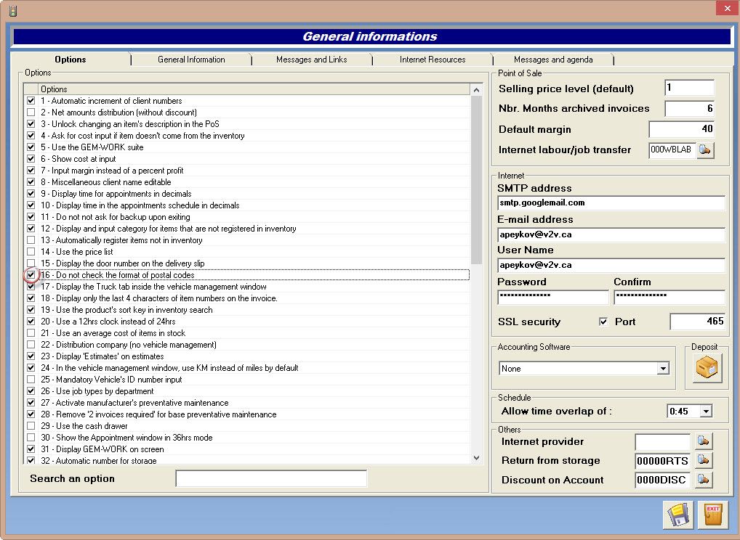Click lookup icon beside Discount on Account
The height and width of the screenshot is (540, 740).
[703, 480]
